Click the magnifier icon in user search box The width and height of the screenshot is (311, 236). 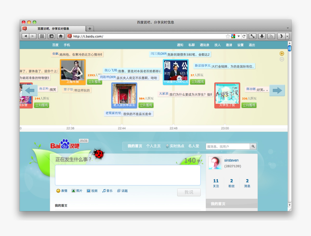[x=252, y=146]
